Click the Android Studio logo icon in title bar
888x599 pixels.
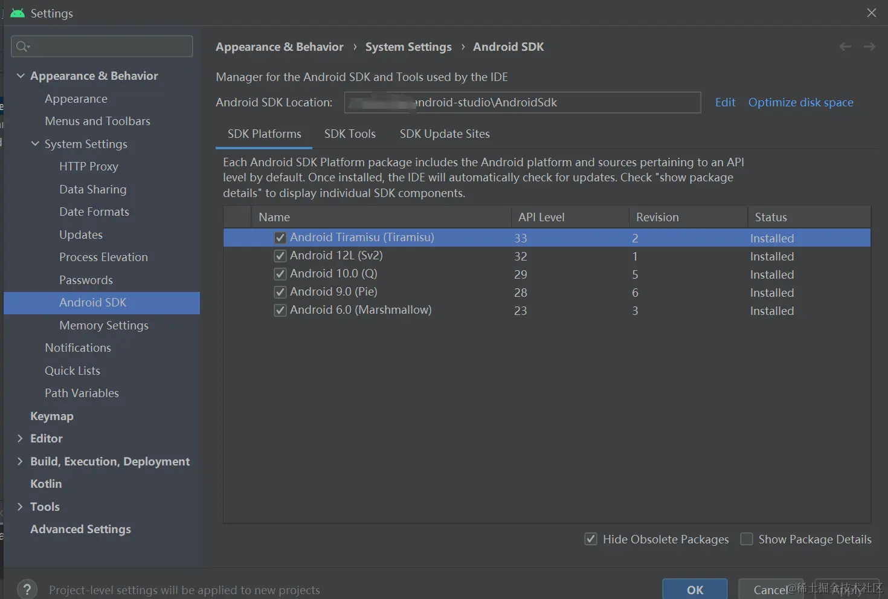coord(18,13)
